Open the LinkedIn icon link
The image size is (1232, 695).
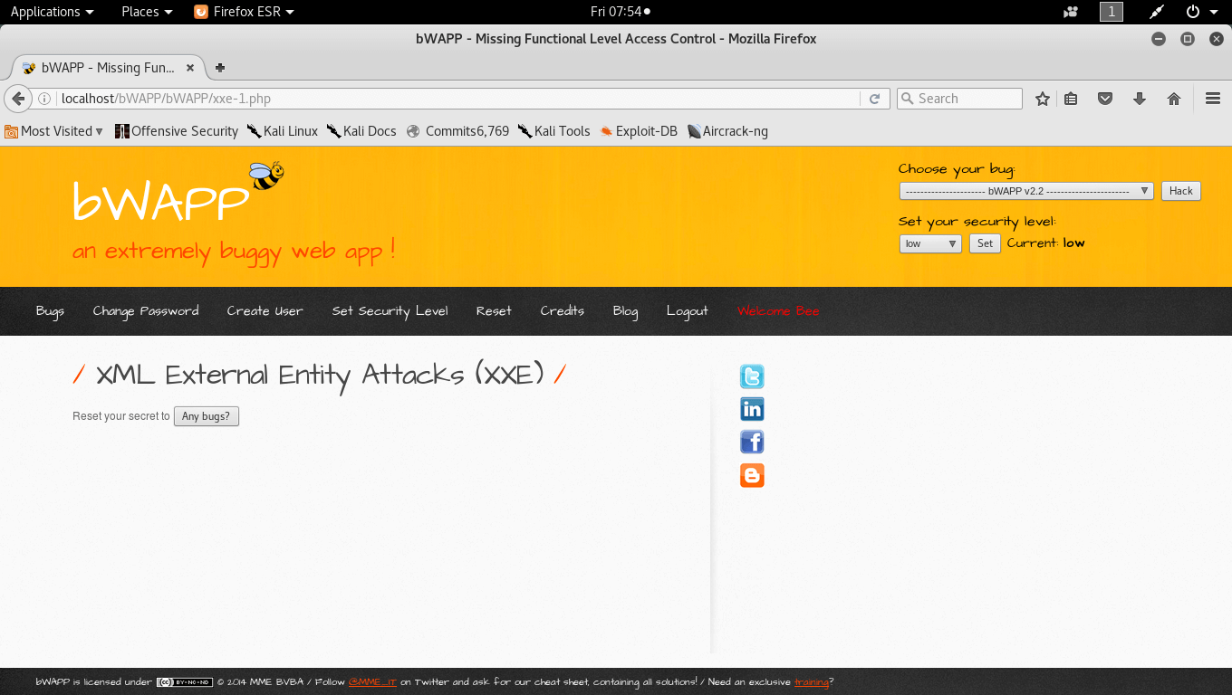[x=752, y=409]
